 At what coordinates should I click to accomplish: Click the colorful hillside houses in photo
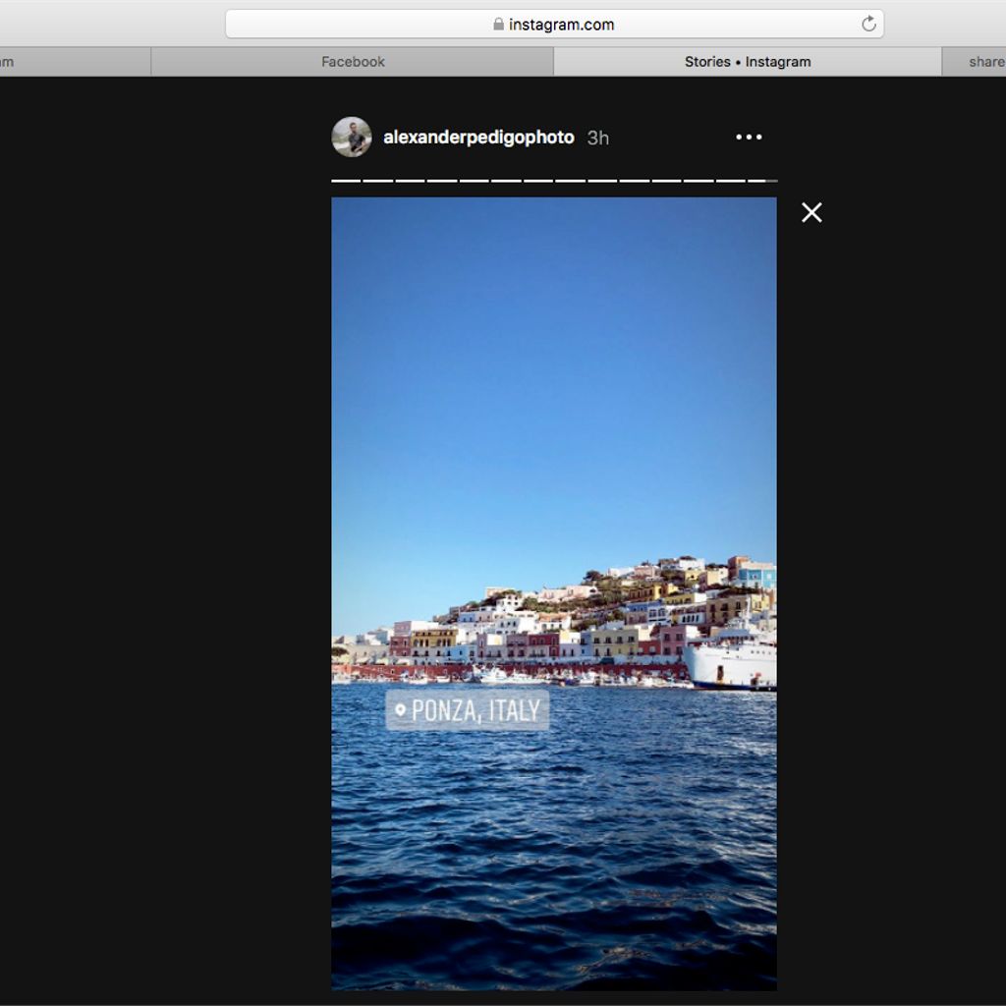point(589,619)
